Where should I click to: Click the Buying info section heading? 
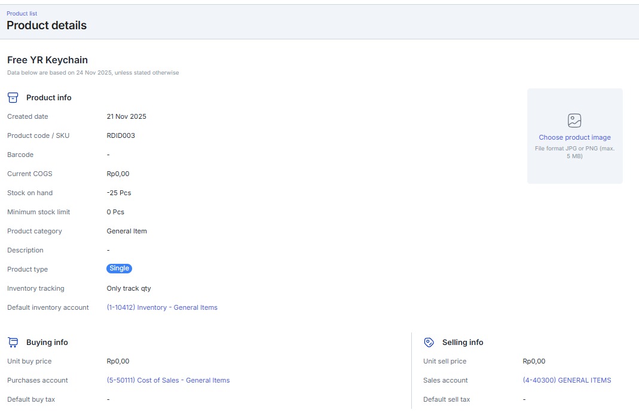coord(47,343)
